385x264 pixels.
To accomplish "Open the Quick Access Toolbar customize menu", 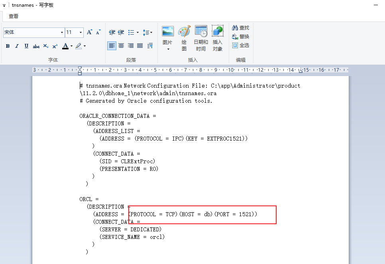I will (x=4, y=5).
